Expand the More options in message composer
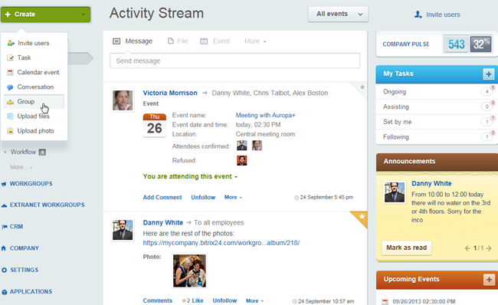The width and height of the screenshot is (498, 305). coord(255,41)
